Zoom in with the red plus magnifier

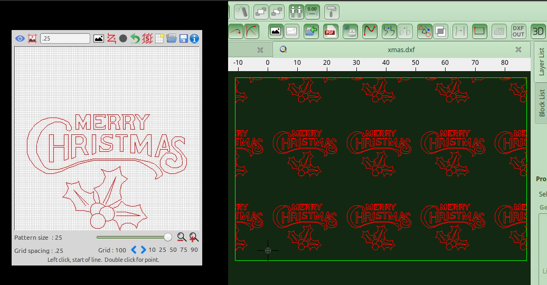[x=194, y=238]
